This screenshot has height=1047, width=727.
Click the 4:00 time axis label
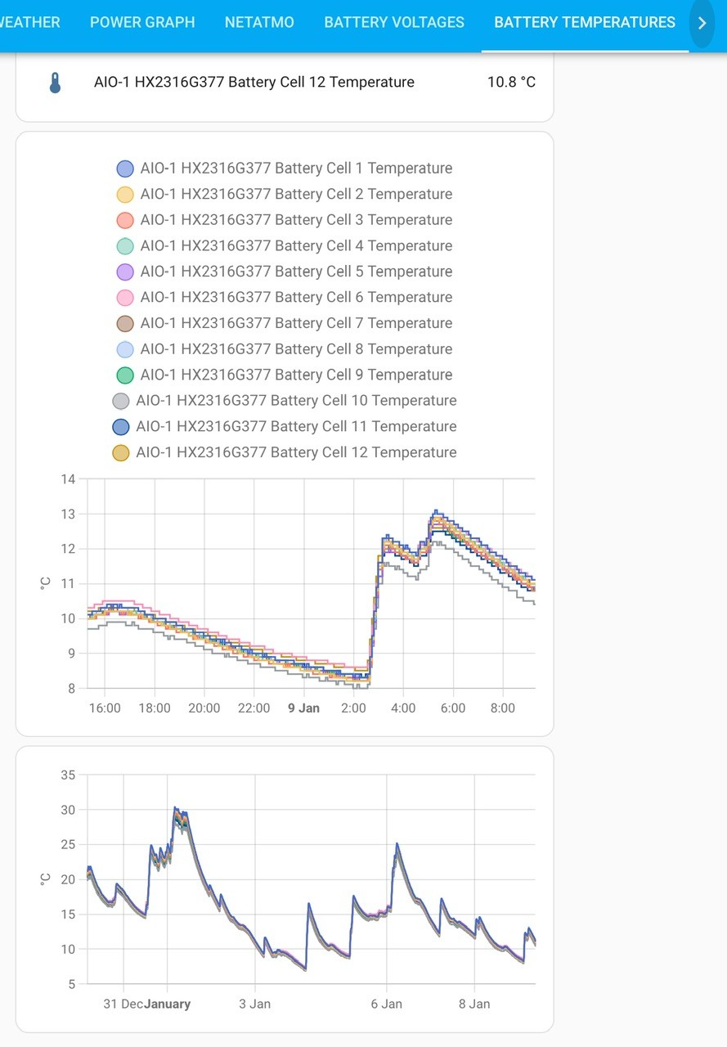[x=403, y=708]
